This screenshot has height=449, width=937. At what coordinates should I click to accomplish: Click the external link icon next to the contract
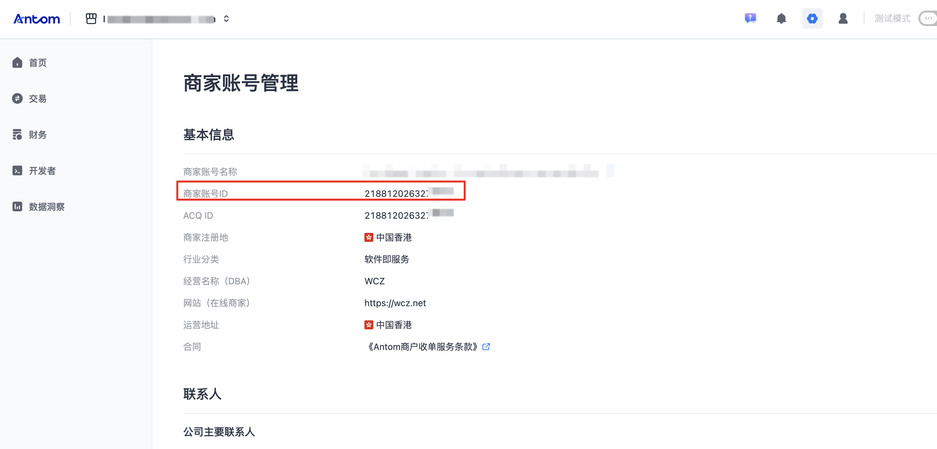(x=486, y=347)
